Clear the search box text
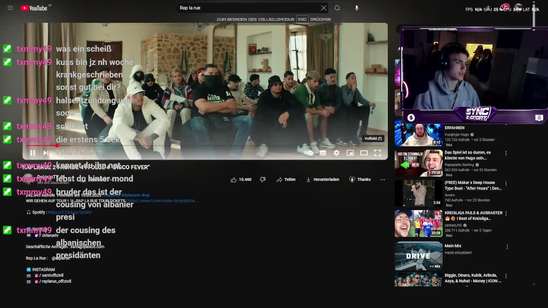Viewport: 548px width, 308px height. coord(324,8)
